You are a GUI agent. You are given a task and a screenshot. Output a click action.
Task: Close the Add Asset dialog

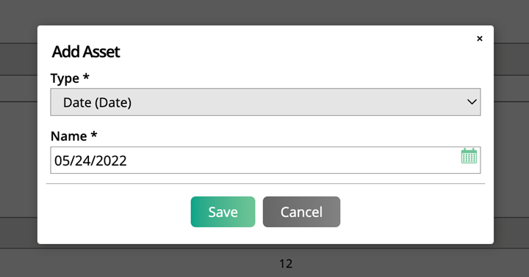click(x=479, y=39)
